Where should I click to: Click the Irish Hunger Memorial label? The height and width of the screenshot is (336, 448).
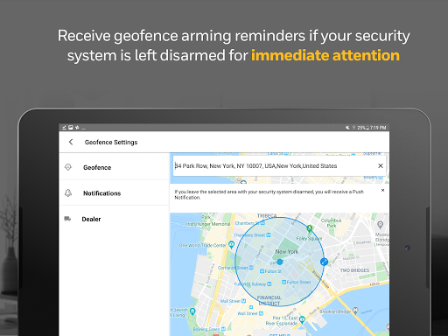[x=208, y=224]
